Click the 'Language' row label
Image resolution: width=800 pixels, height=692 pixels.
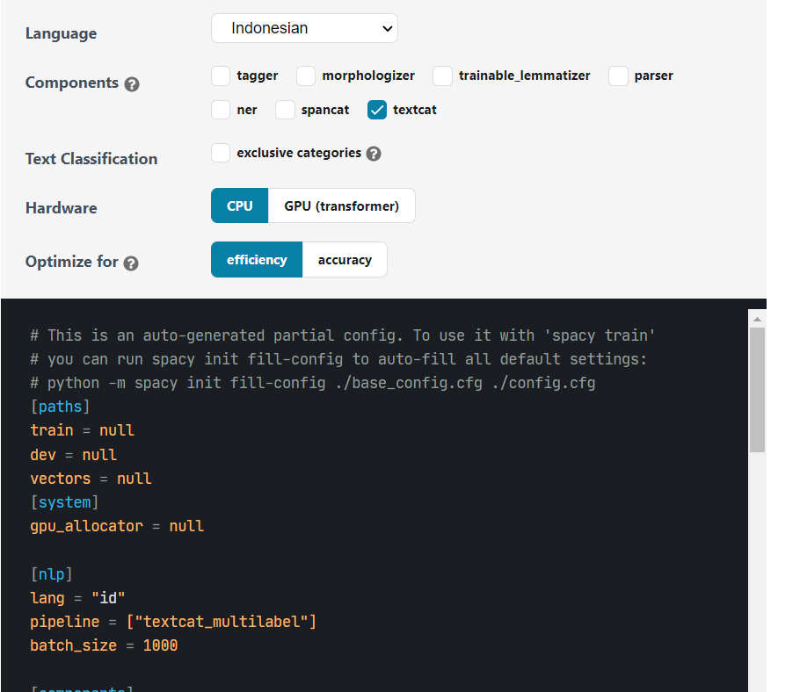pyautogui.click(x=62, y=33)
